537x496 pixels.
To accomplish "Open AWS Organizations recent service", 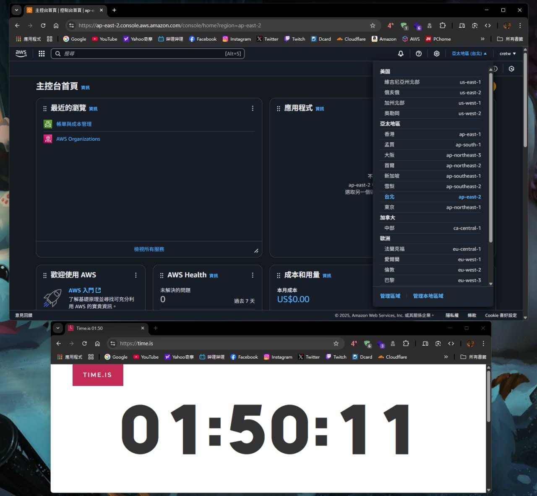I will coord(78,139).
